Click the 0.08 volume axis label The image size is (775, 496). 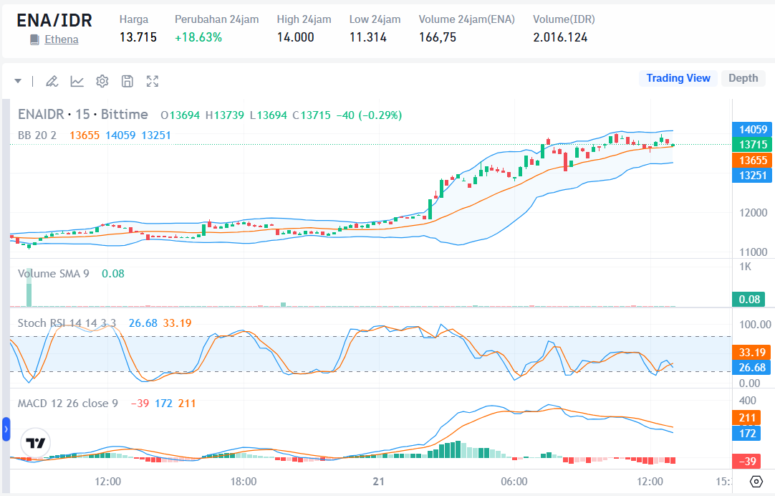pos(748,299)
